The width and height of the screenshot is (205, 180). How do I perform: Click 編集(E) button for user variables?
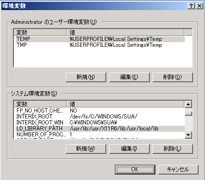pyautogui.click(x=129, y=77)
